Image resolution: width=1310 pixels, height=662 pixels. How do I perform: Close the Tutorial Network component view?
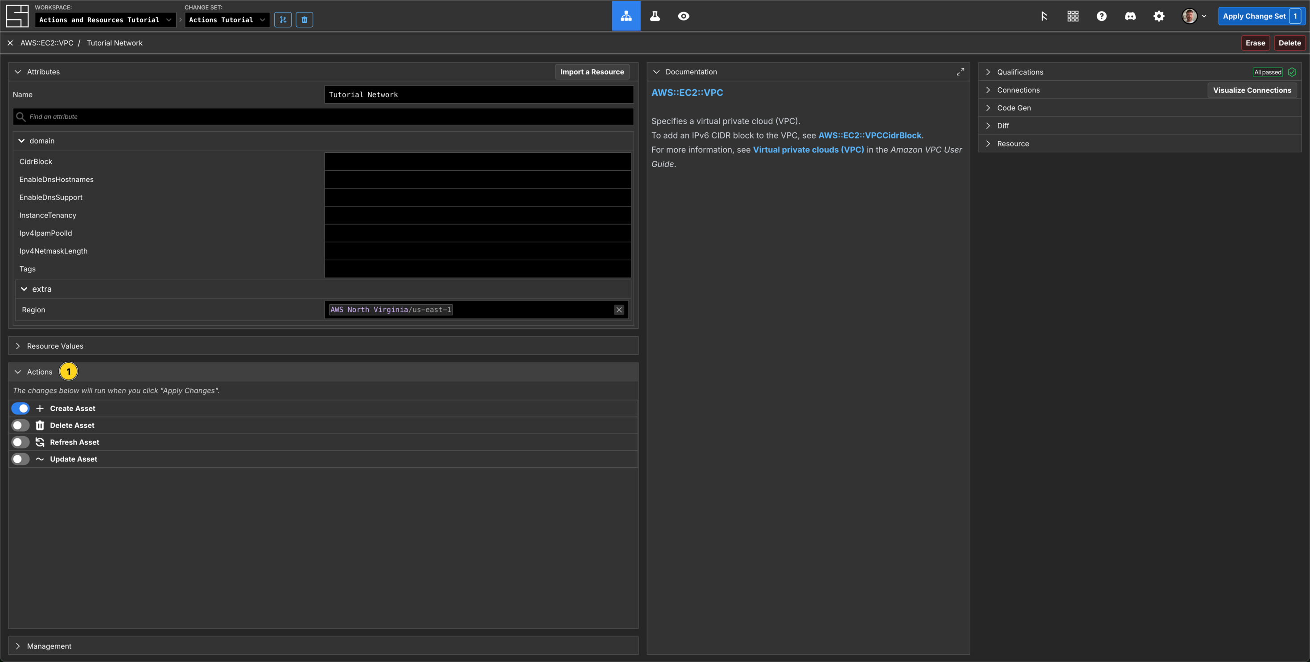click(10, 43)
